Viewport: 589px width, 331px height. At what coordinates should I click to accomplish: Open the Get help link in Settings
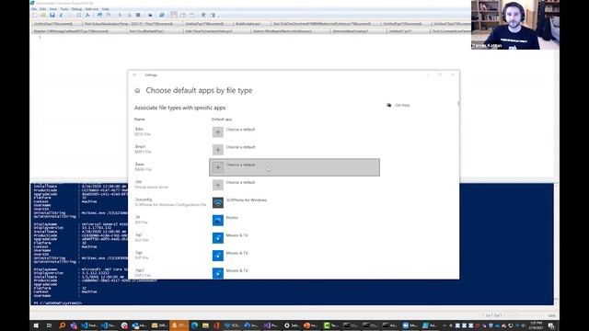coord(402,105)
